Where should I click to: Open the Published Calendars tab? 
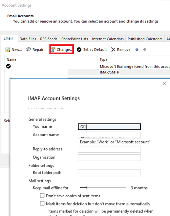(145, 39)
